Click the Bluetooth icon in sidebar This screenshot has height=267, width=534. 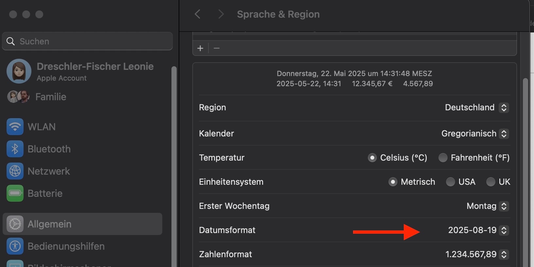(15, 149)
